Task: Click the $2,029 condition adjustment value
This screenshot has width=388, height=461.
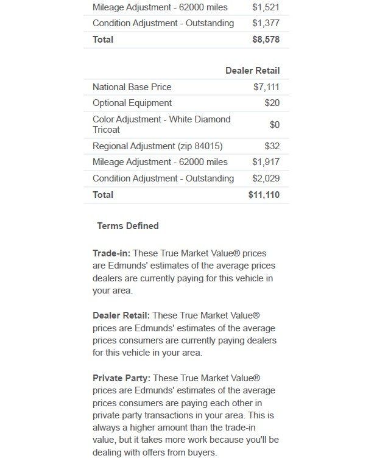Action: click(266, 178)
